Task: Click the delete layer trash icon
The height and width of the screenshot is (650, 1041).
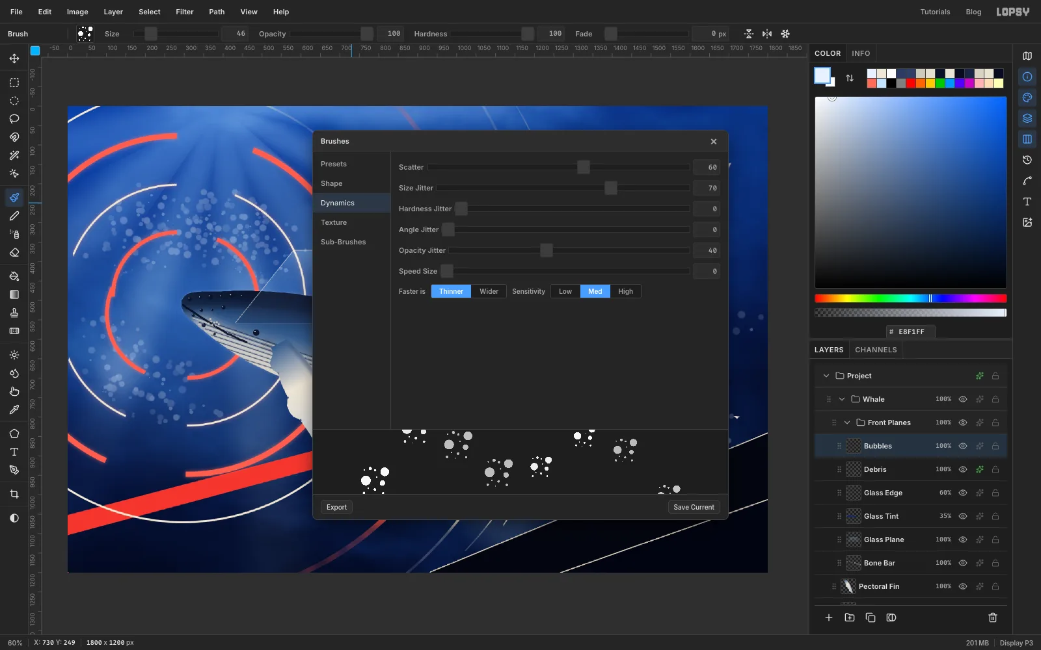Action: click(993, 617)
